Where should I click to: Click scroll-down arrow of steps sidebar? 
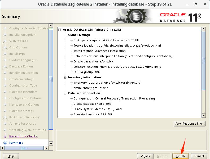(51, 144)
